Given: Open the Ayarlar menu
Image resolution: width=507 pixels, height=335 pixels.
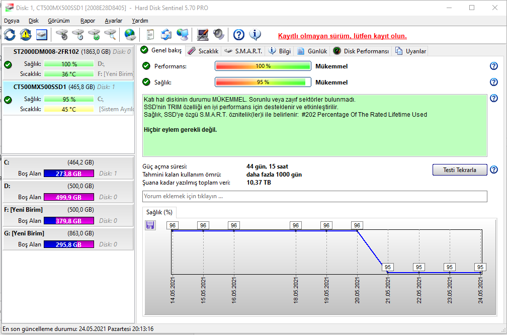Looking at the screenshot, I should 114,21.
